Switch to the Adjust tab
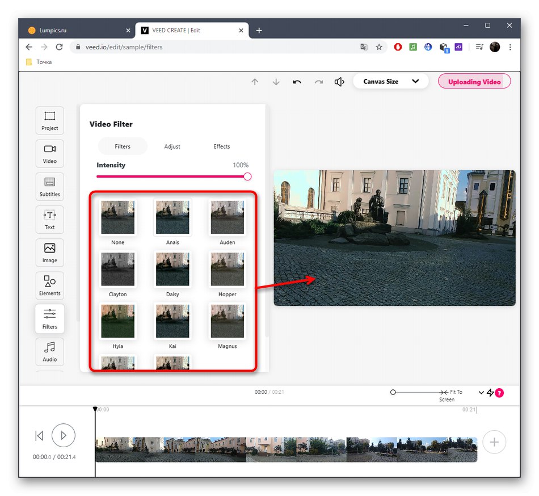539x496 pixels. click(x=172, y=146)
